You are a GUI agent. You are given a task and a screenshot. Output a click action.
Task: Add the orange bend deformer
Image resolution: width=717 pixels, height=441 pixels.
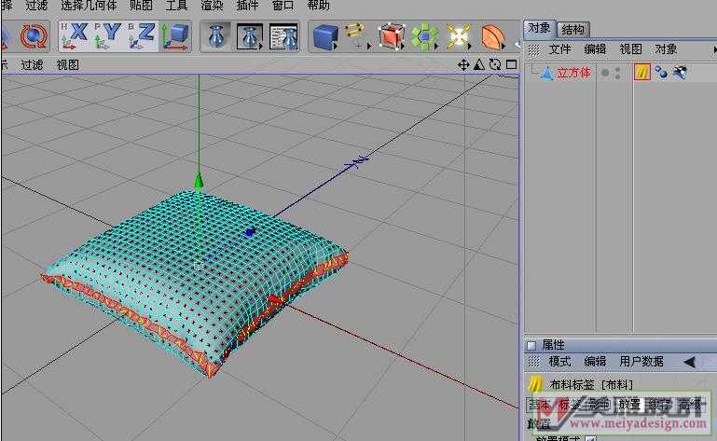coord(492,36)
